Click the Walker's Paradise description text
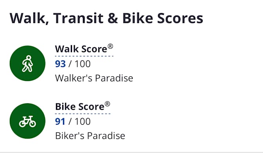This screenshot has width=263, height=162. point(94,78)
